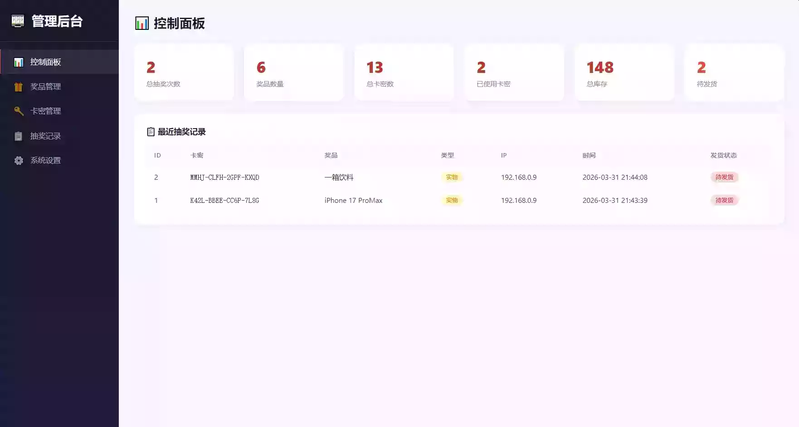Click the document icon beside 最近抽奖记录

click(x=151, y=132)
